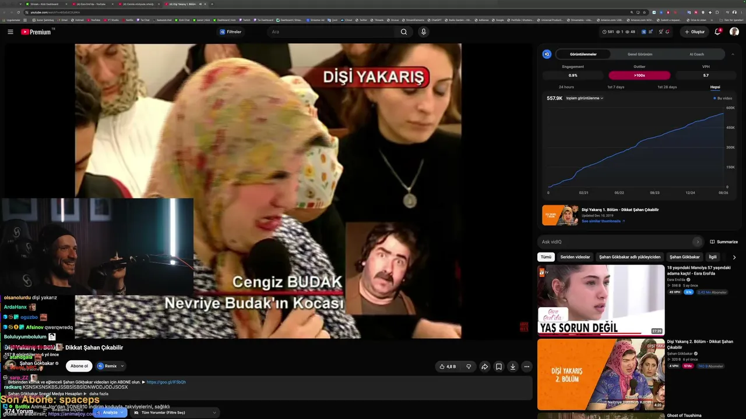Switch to Genel Görünüm tab
The height and width of the screenshot is (419, 746).
click(640, 54)
